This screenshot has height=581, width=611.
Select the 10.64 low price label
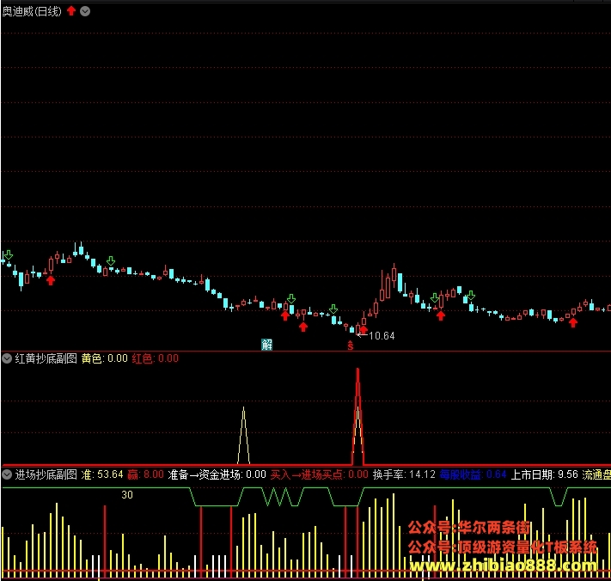382,335
